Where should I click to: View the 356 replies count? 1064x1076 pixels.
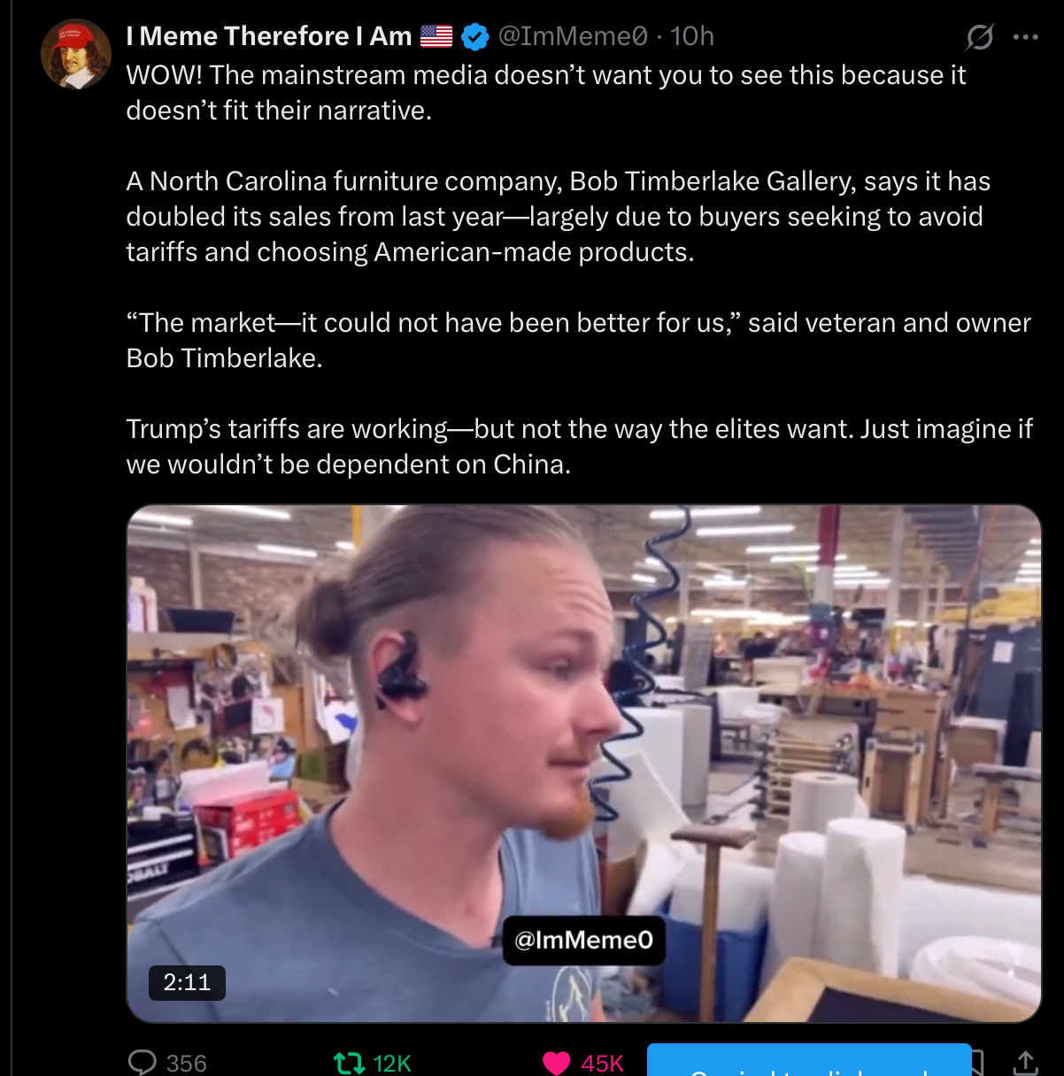(187, 1063)
